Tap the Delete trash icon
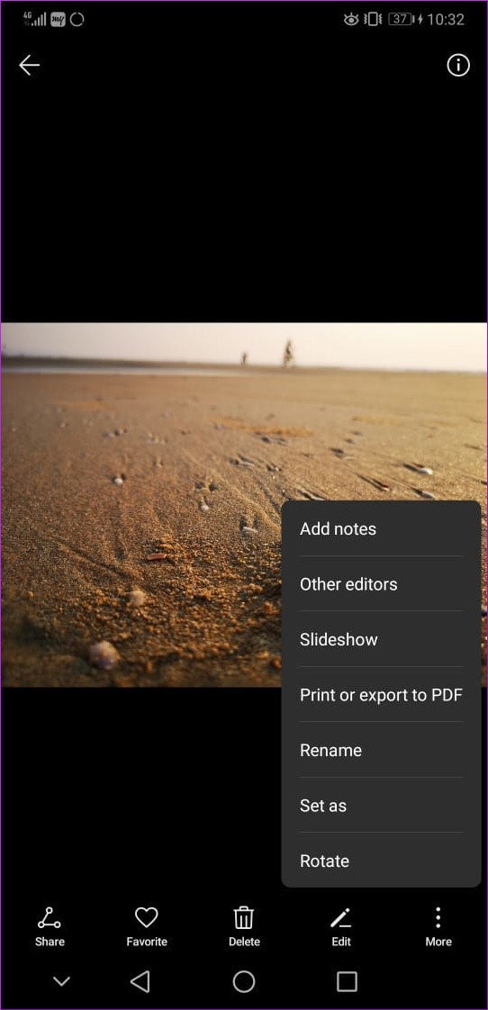Image resolution: width=488 pixels, height=1010 pixels. click(x=244, y=917)
